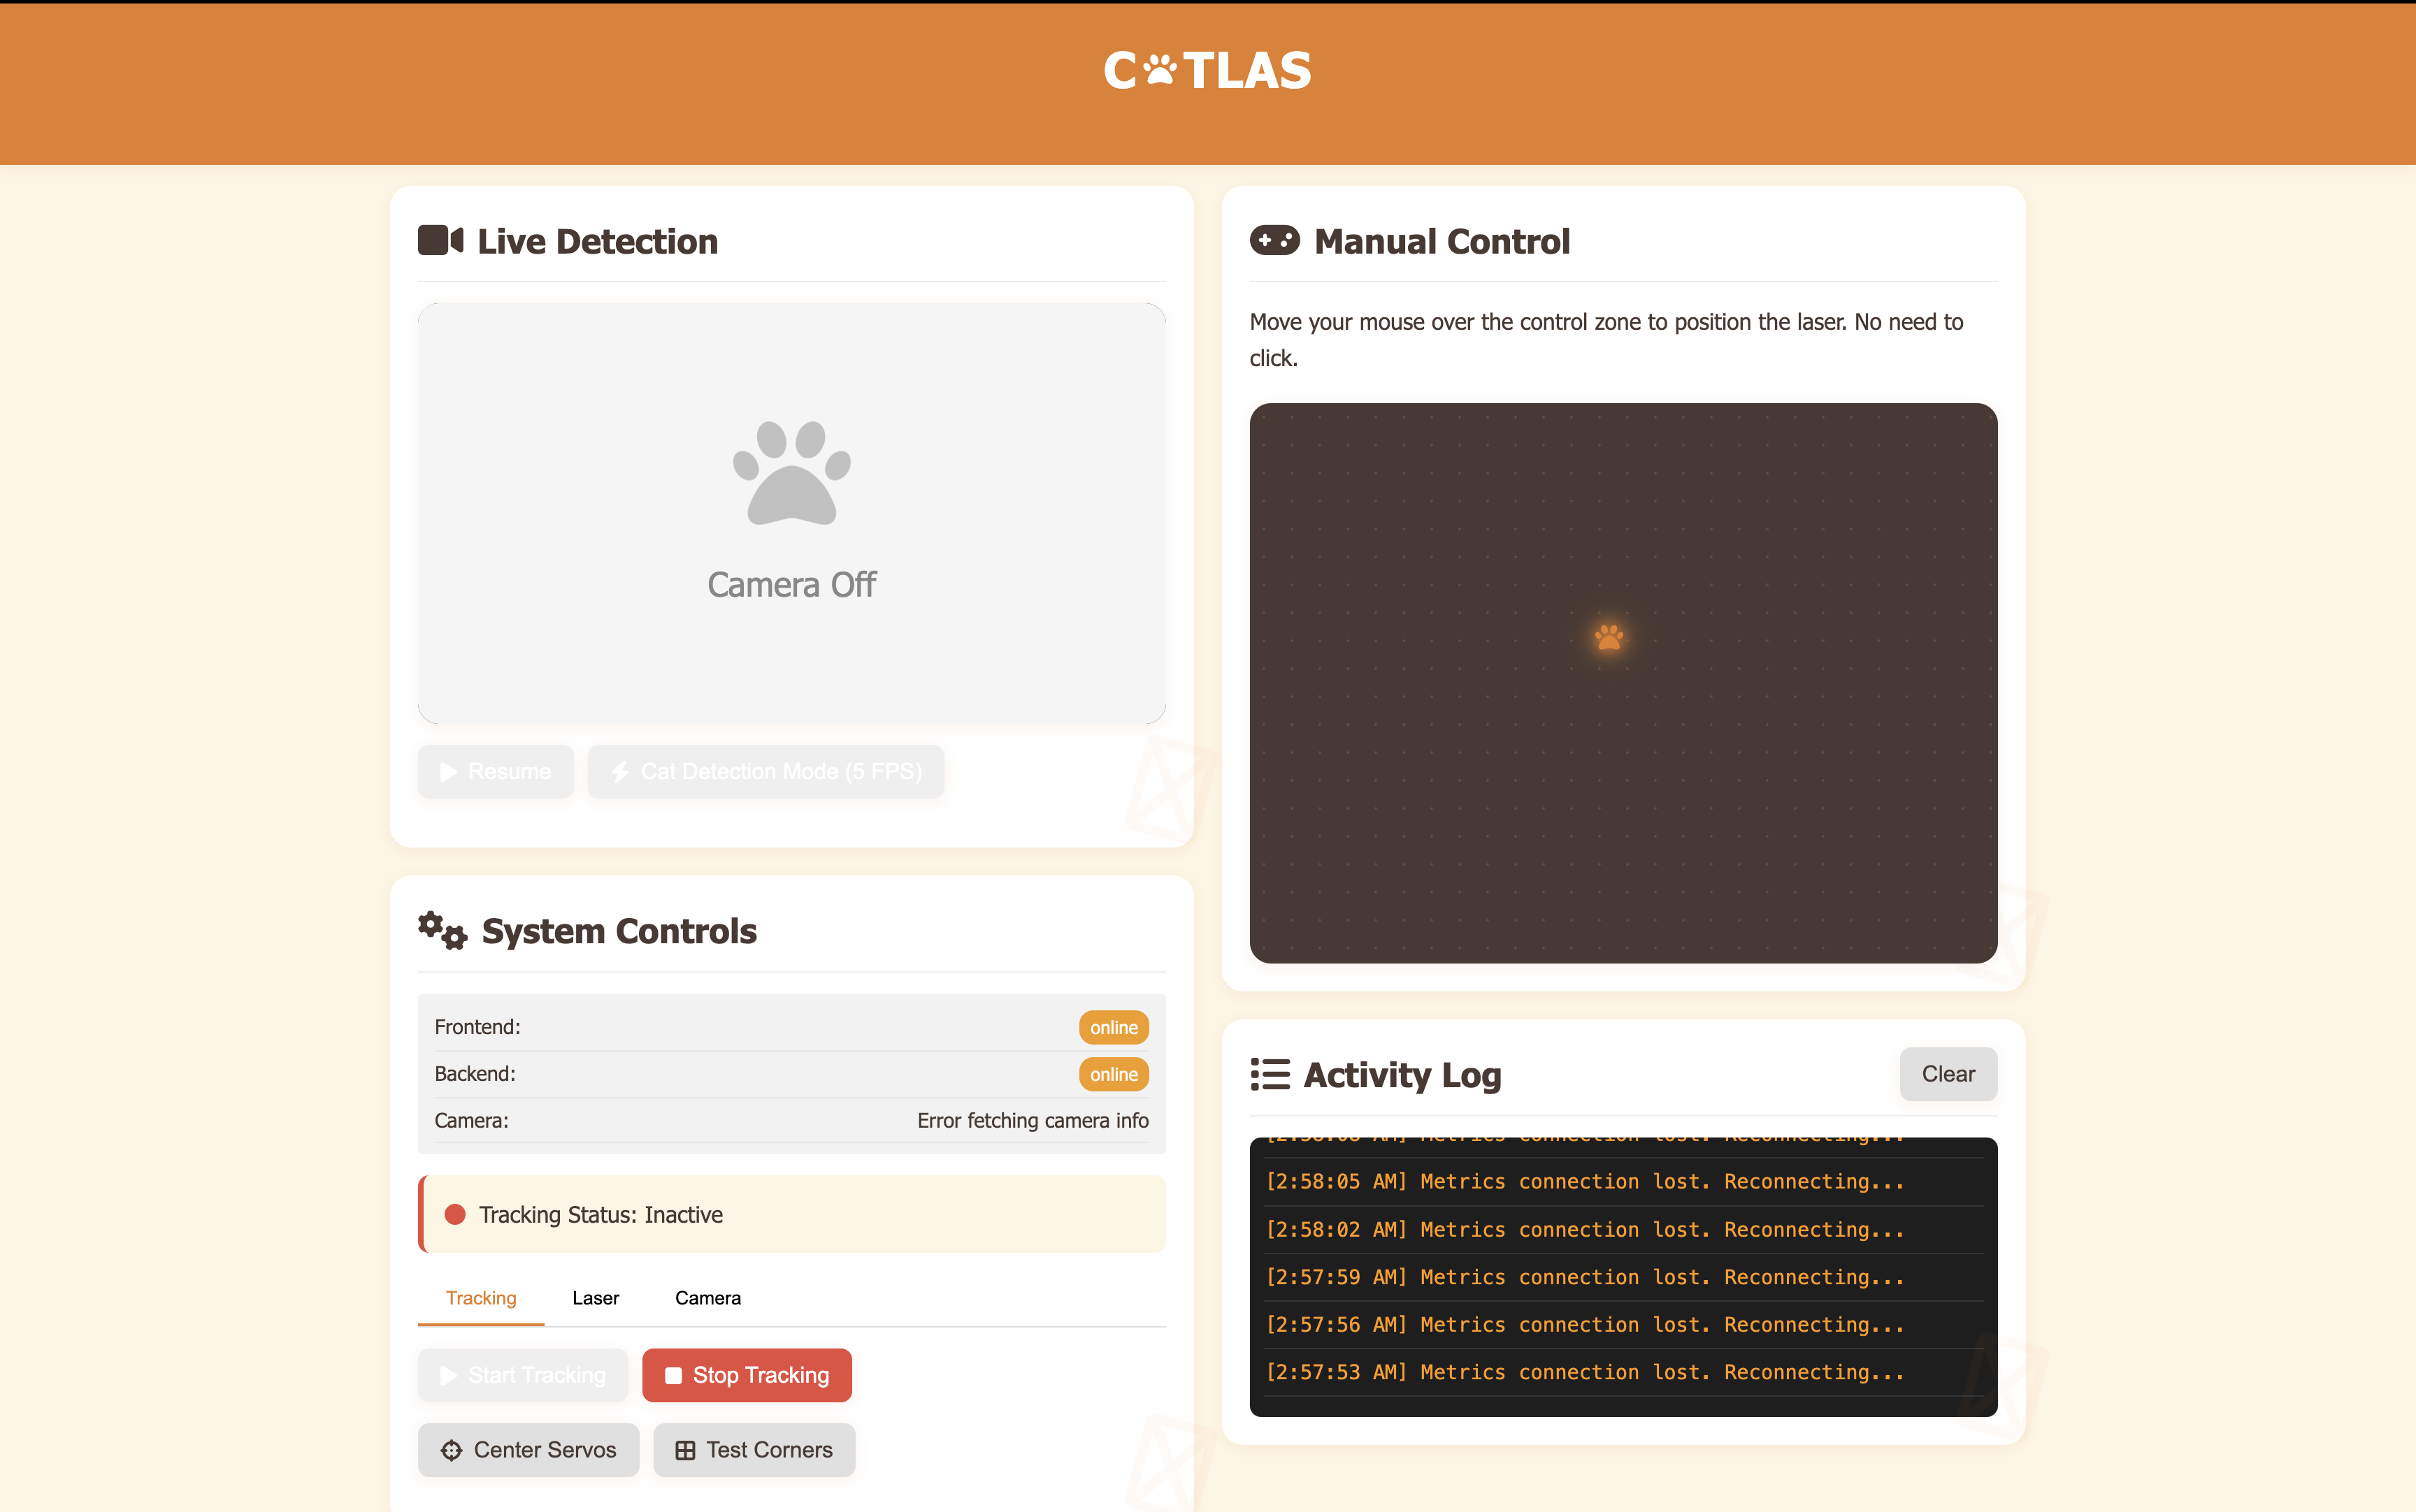Click the video camera icon beside Live Detection
This screenshot has height=1512, width=2416.
click(440, 241)
